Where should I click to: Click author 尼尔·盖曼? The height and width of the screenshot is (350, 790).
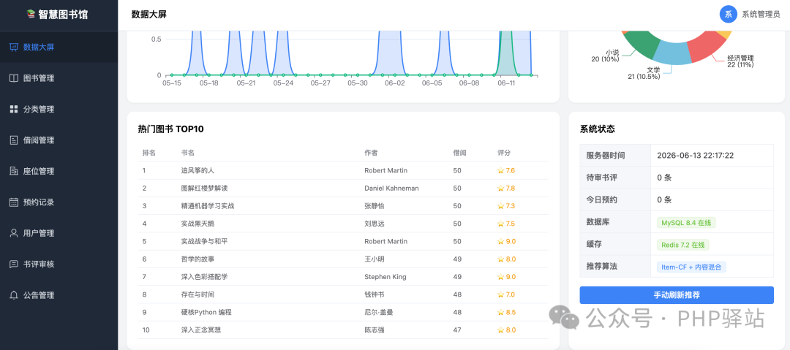(x=379, y=312)
